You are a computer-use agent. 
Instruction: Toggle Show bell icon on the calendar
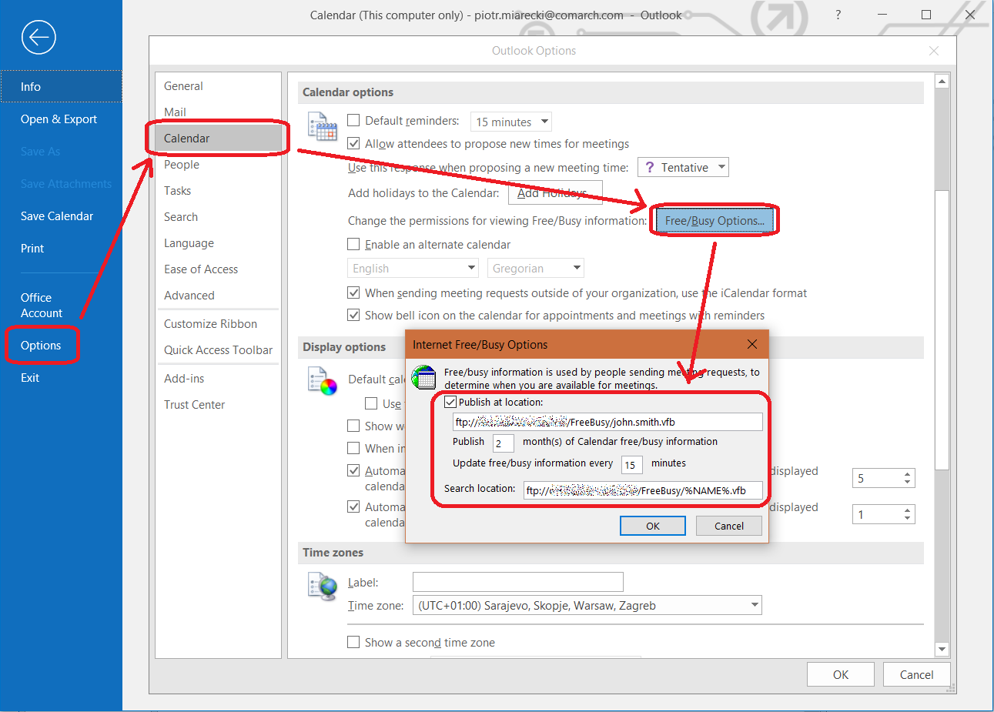coord(353,315)
